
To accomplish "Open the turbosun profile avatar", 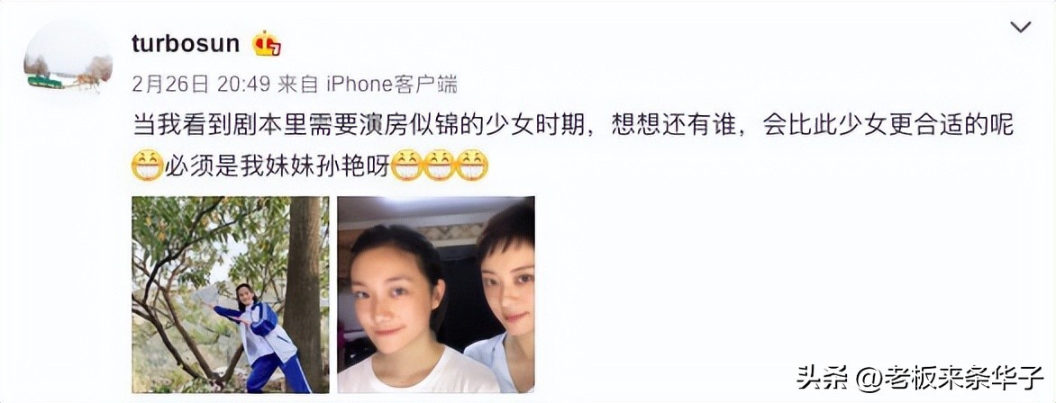I will [x=68, y=63].
